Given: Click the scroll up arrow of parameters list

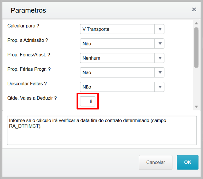Looking at the screenshot, I should pyautogui.click(x=197, y=23).
